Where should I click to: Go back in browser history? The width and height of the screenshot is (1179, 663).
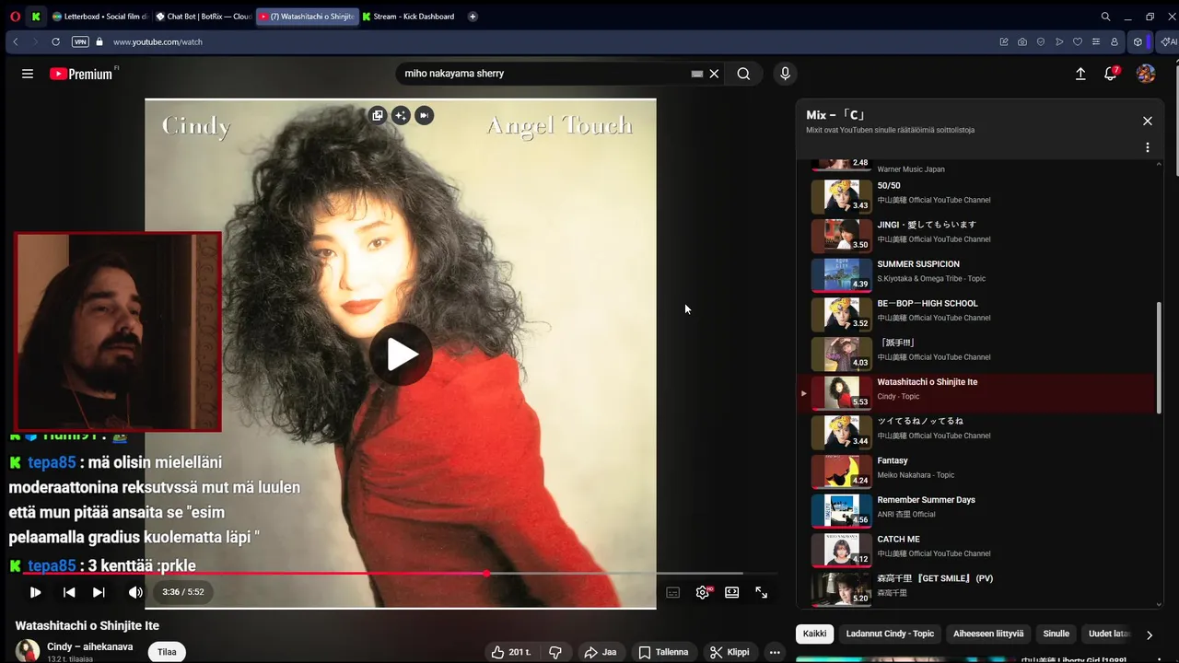16,41
